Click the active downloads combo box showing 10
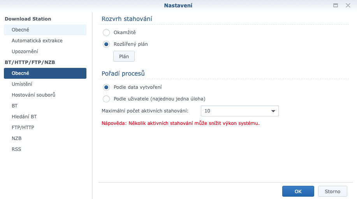357x199 pixels. [x=236, y=111]
